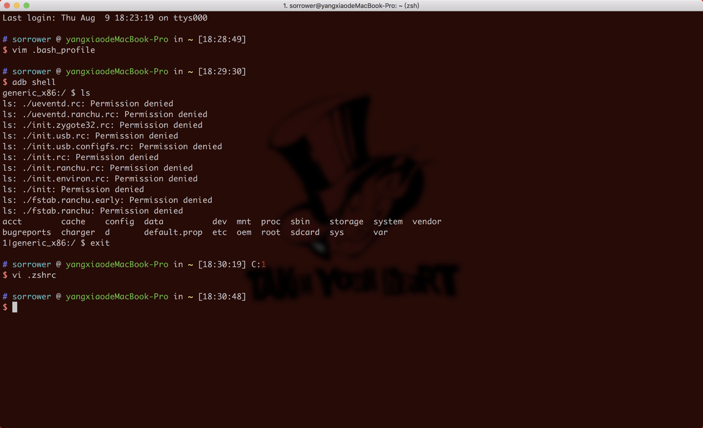Click './init.environ.rc: Permission denied' line
This screenshot has height=428, width=703.
click(x=100, y=179)
